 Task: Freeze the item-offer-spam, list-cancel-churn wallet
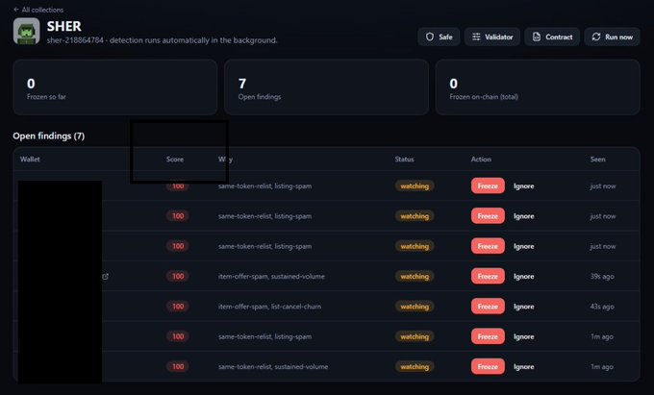pos(488,307)
